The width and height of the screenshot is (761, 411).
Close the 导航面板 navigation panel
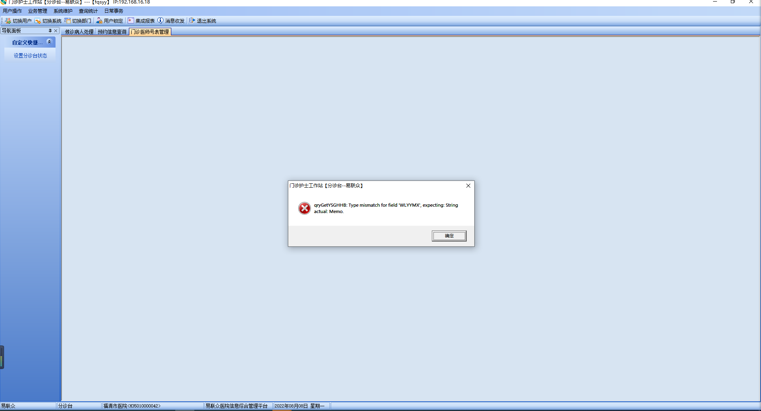[x=56, y=31]
